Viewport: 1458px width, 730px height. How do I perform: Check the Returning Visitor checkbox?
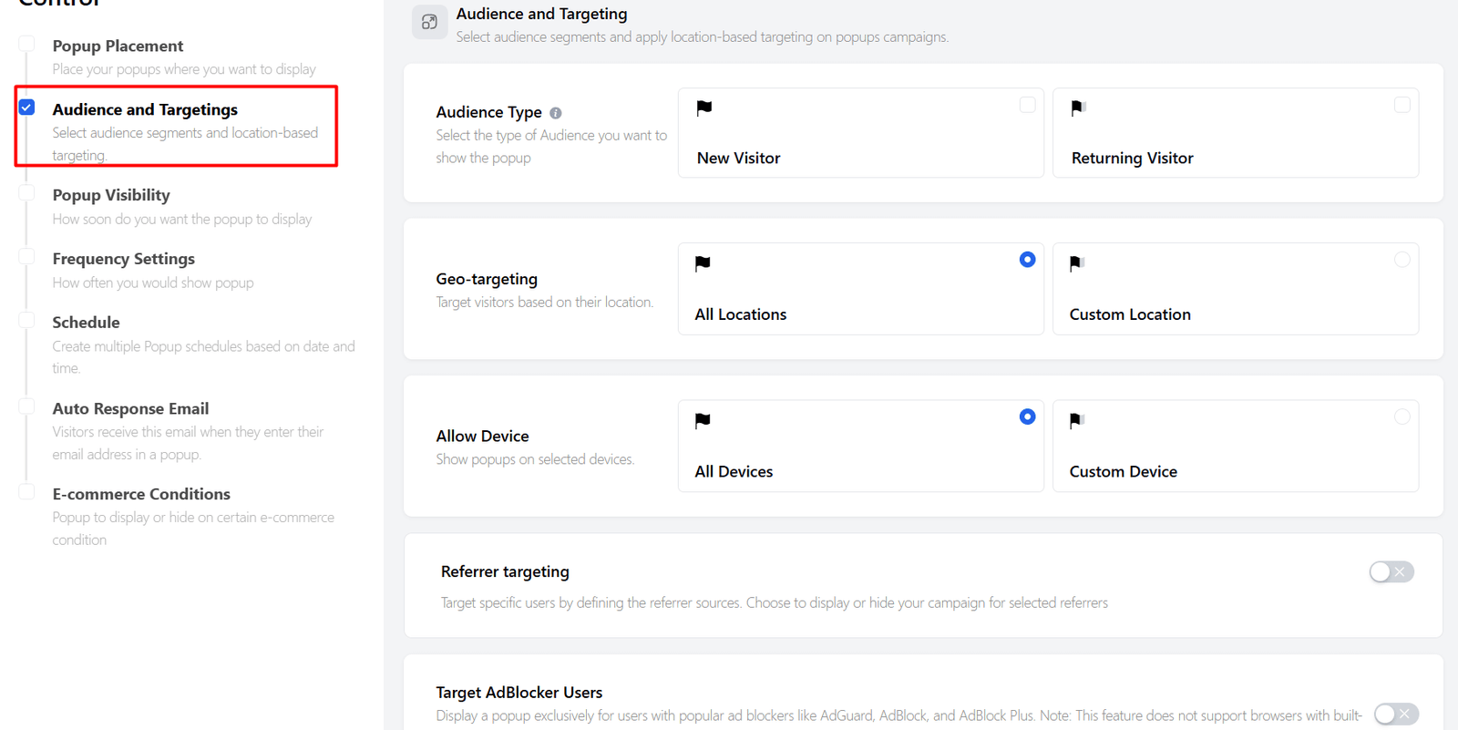click(x=1402, y=105)
